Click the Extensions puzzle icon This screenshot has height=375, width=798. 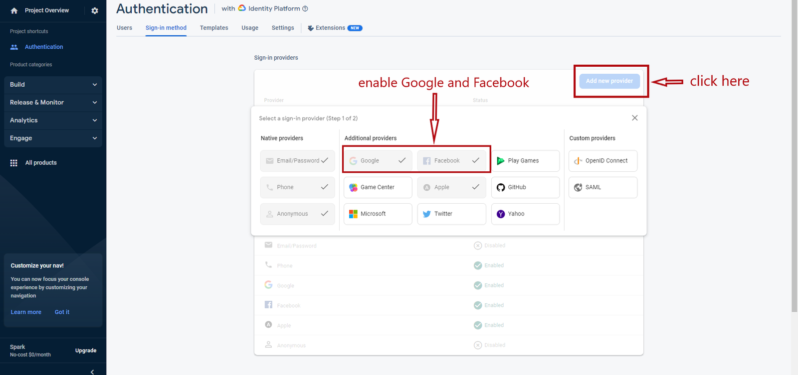(311, 28)
